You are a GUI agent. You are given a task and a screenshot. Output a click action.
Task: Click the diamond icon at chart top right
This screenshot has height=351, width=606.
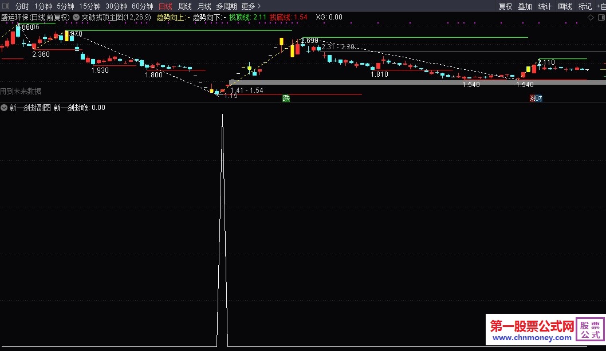click(591, 17)
